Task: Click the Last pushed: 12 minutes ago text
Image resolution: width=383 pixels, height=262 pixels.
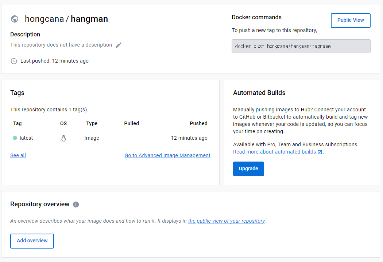Action: [x=54, y=61]
